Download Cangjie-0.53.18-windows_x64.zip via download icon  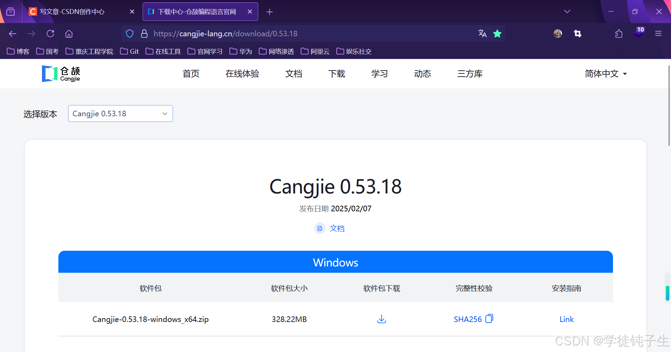[x=382, y=319]
